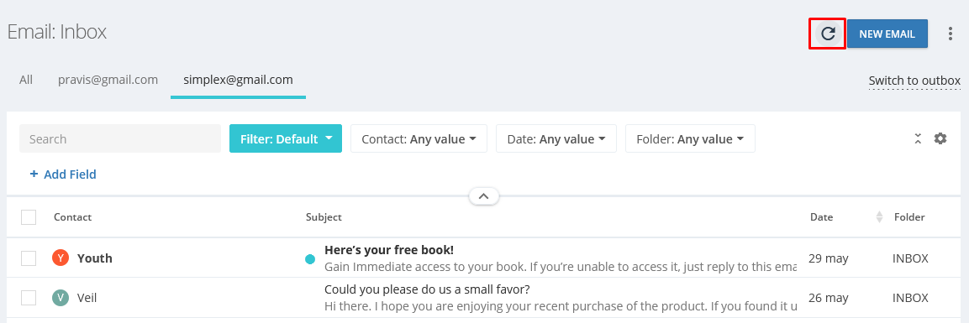The width and height of the screenshot is (969, 323).
Task: Collapse filter fields with the double-chevron icon
Action: coord(919,138)
